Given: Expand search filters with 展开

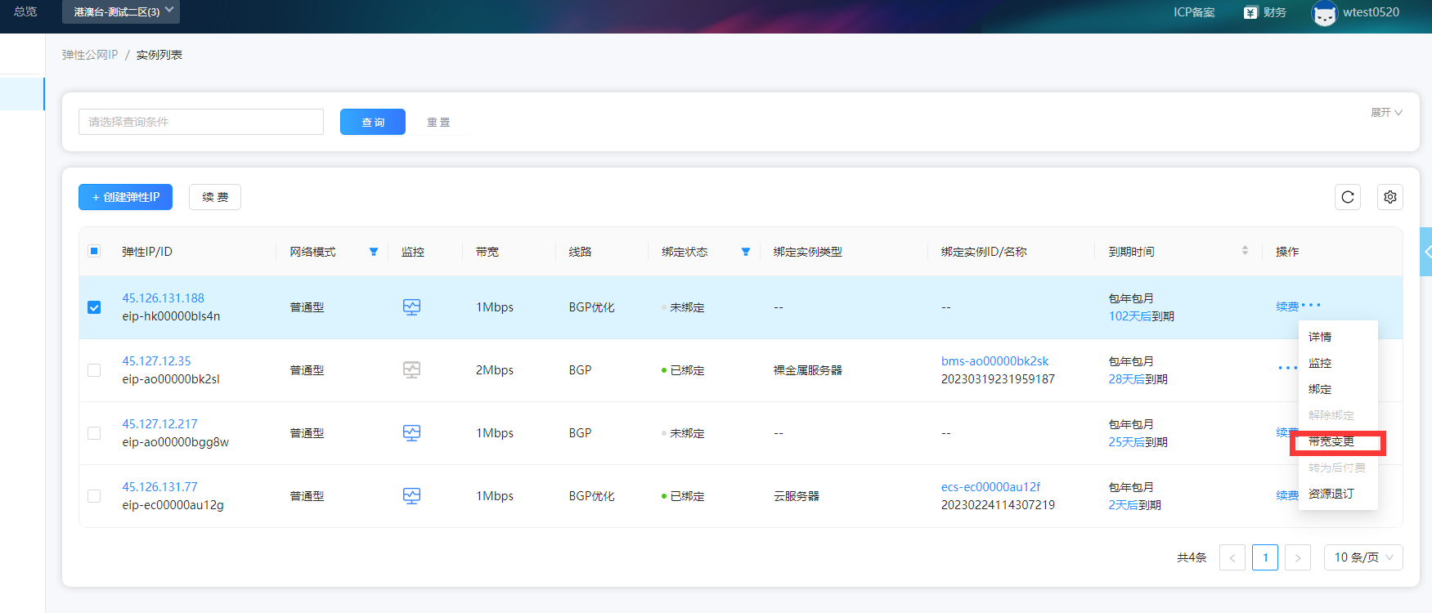Looking at the screenshot, I should coord(1386,113).
